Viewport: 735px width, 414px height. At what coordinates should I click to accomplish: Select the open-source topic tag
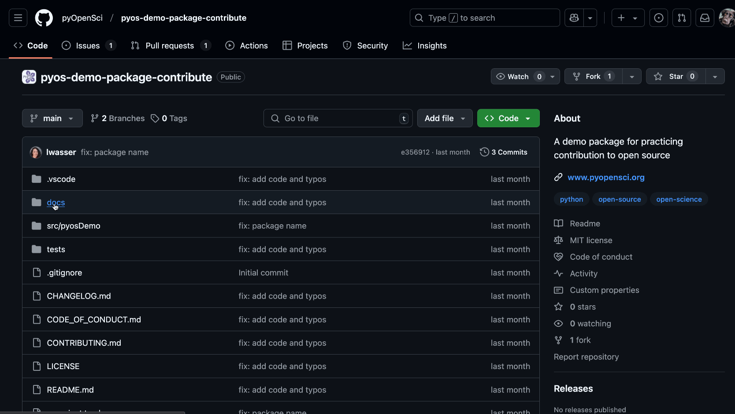[620, 199]
